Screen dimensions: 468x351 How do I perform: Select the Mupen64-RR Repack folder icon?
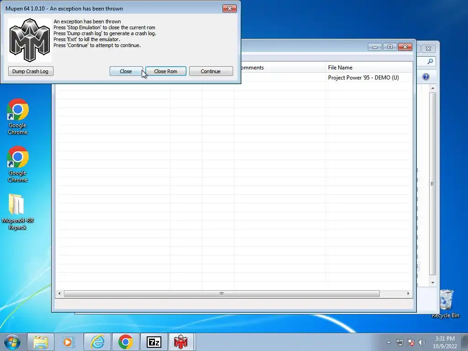pyautogui.click(x=17, y=212)
